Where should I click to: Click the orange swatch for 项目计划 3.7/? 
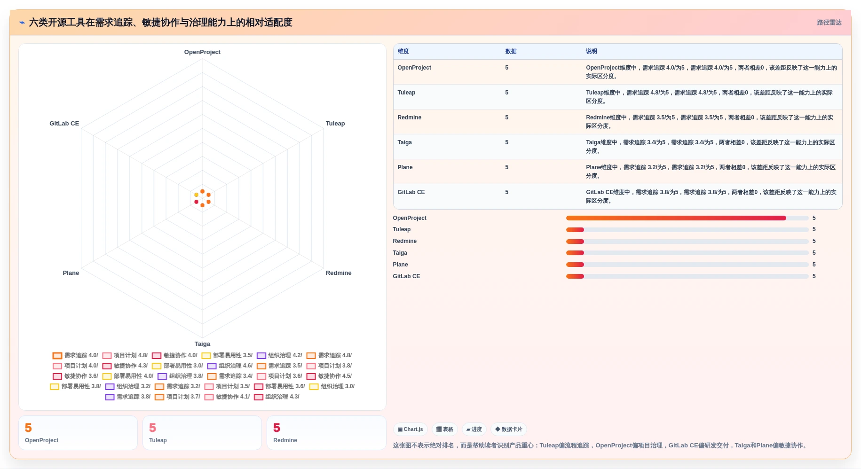(159, 397)
